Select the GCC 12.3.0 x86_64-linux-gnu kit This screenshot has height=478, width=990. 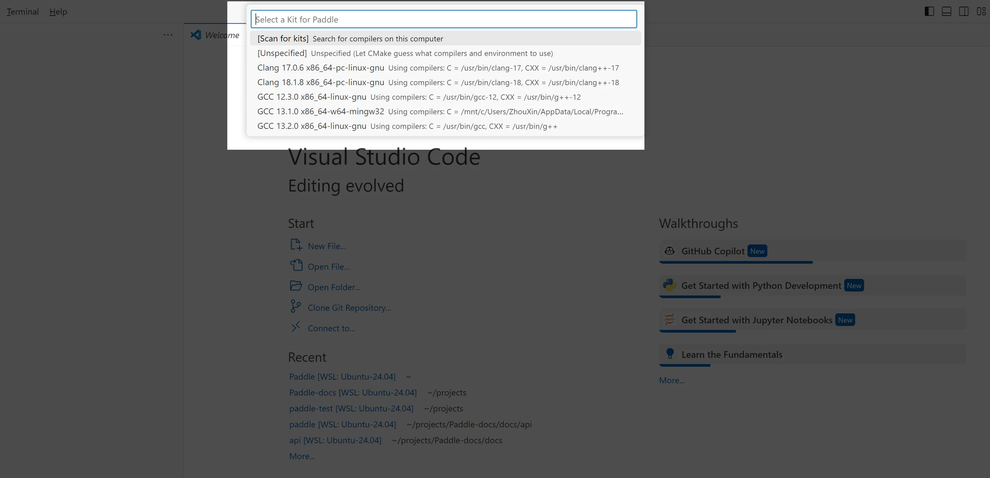click(x=445, y=97)
